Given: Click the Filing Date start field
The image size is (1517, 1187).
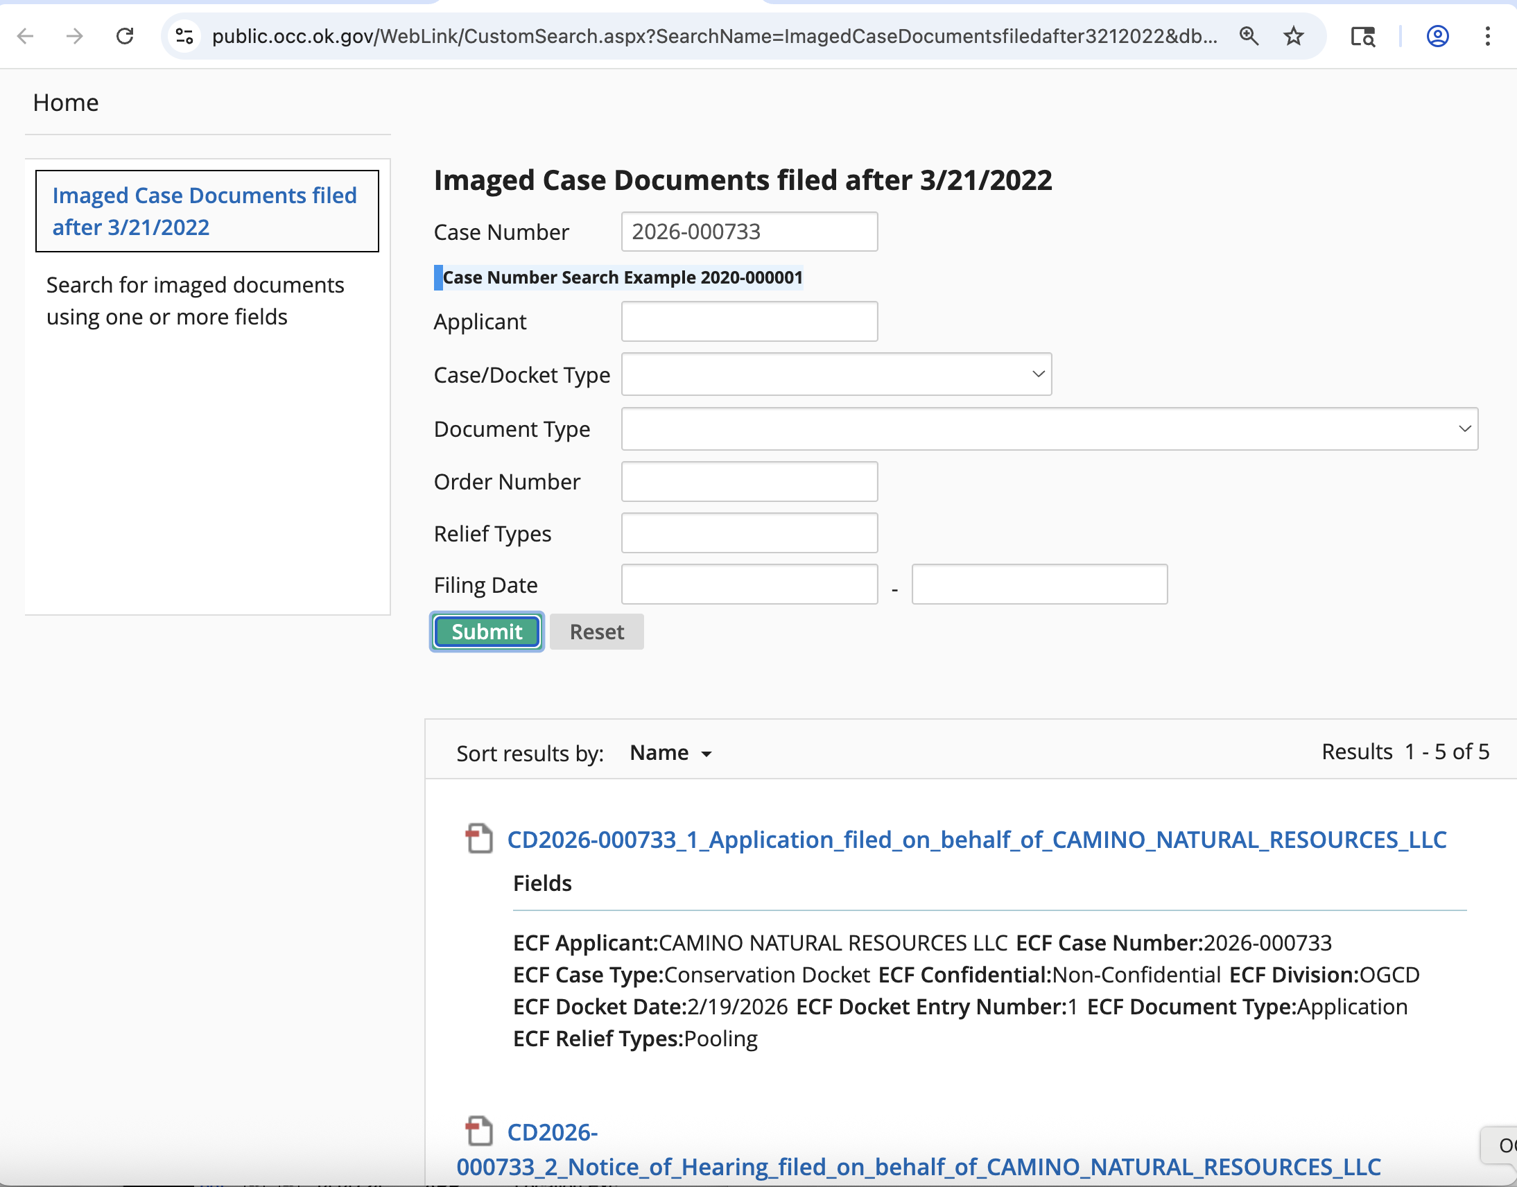Looking at the screenshot, I should click(749, 584).
